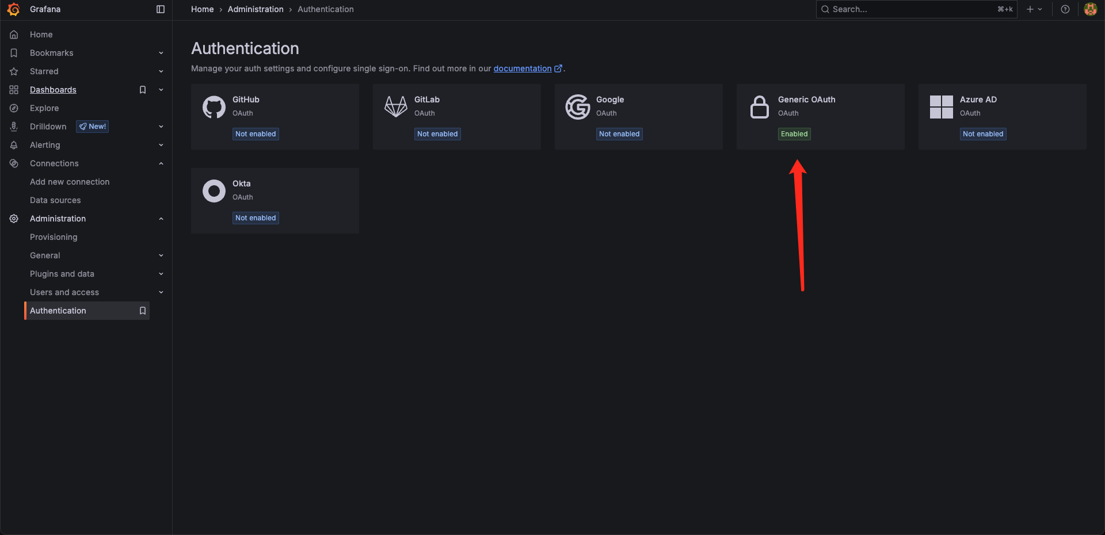Click the GitLab fox logo icon
Viewport: 1105px width, 535px height.
point(396,107)
